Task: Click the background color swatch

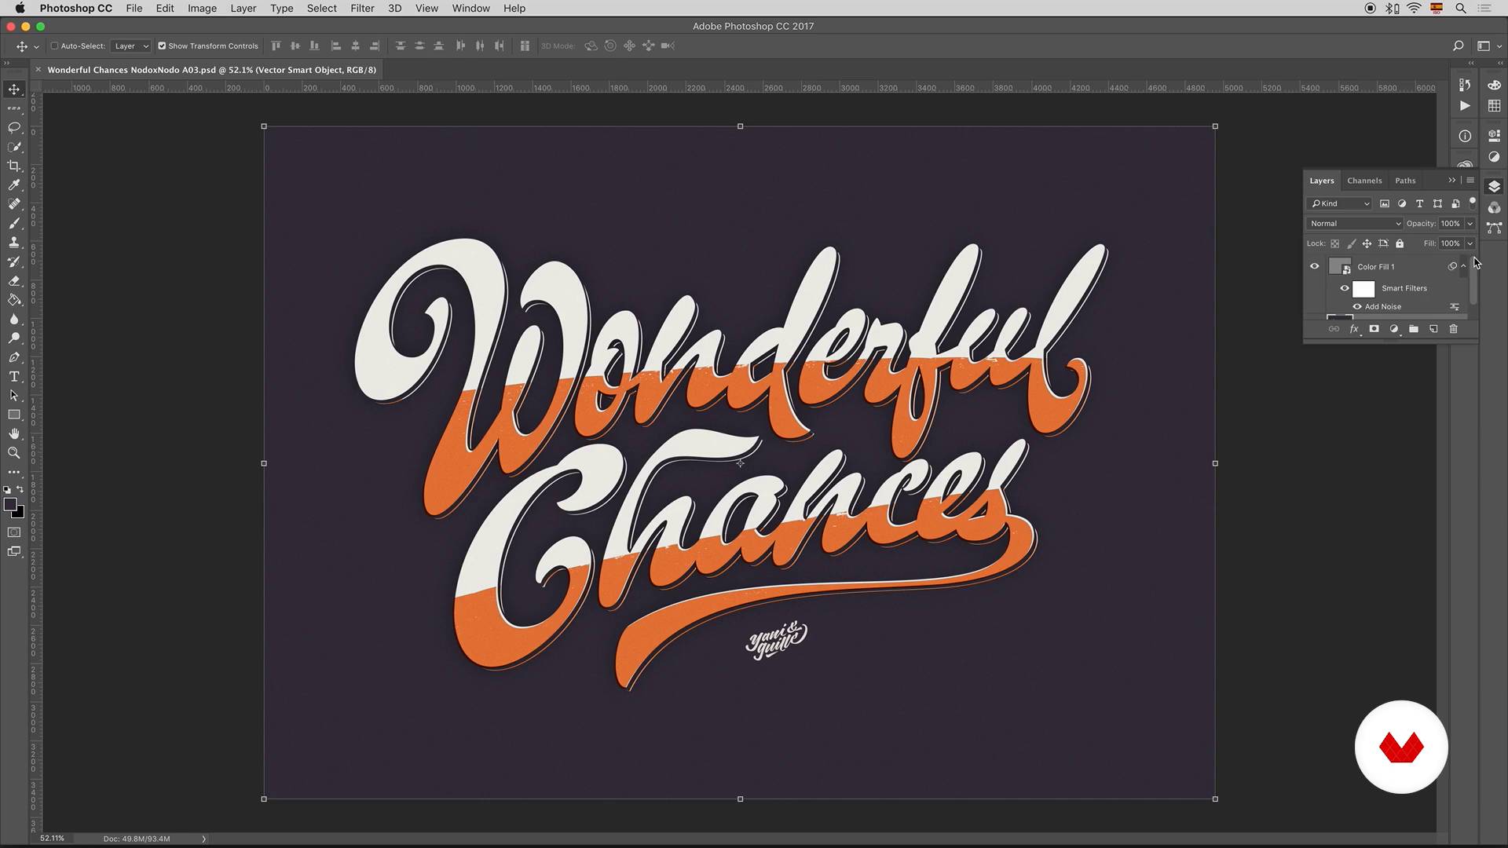Action: pos(19,514)
